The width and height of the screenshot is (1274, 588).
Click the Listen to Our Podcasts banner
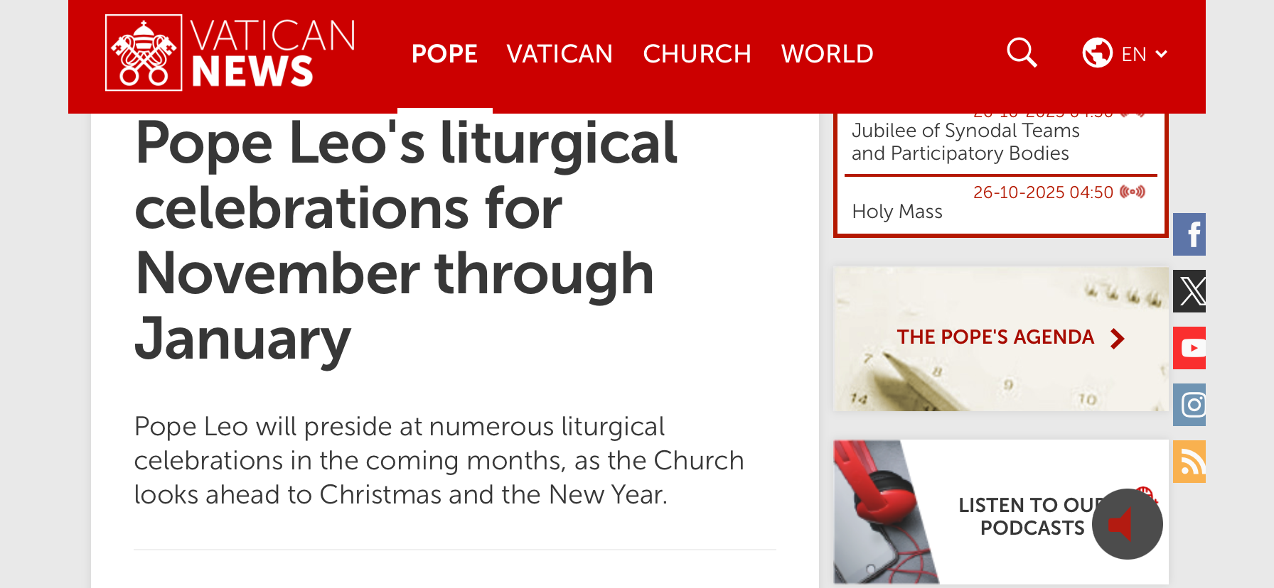tap(1001, 512)
